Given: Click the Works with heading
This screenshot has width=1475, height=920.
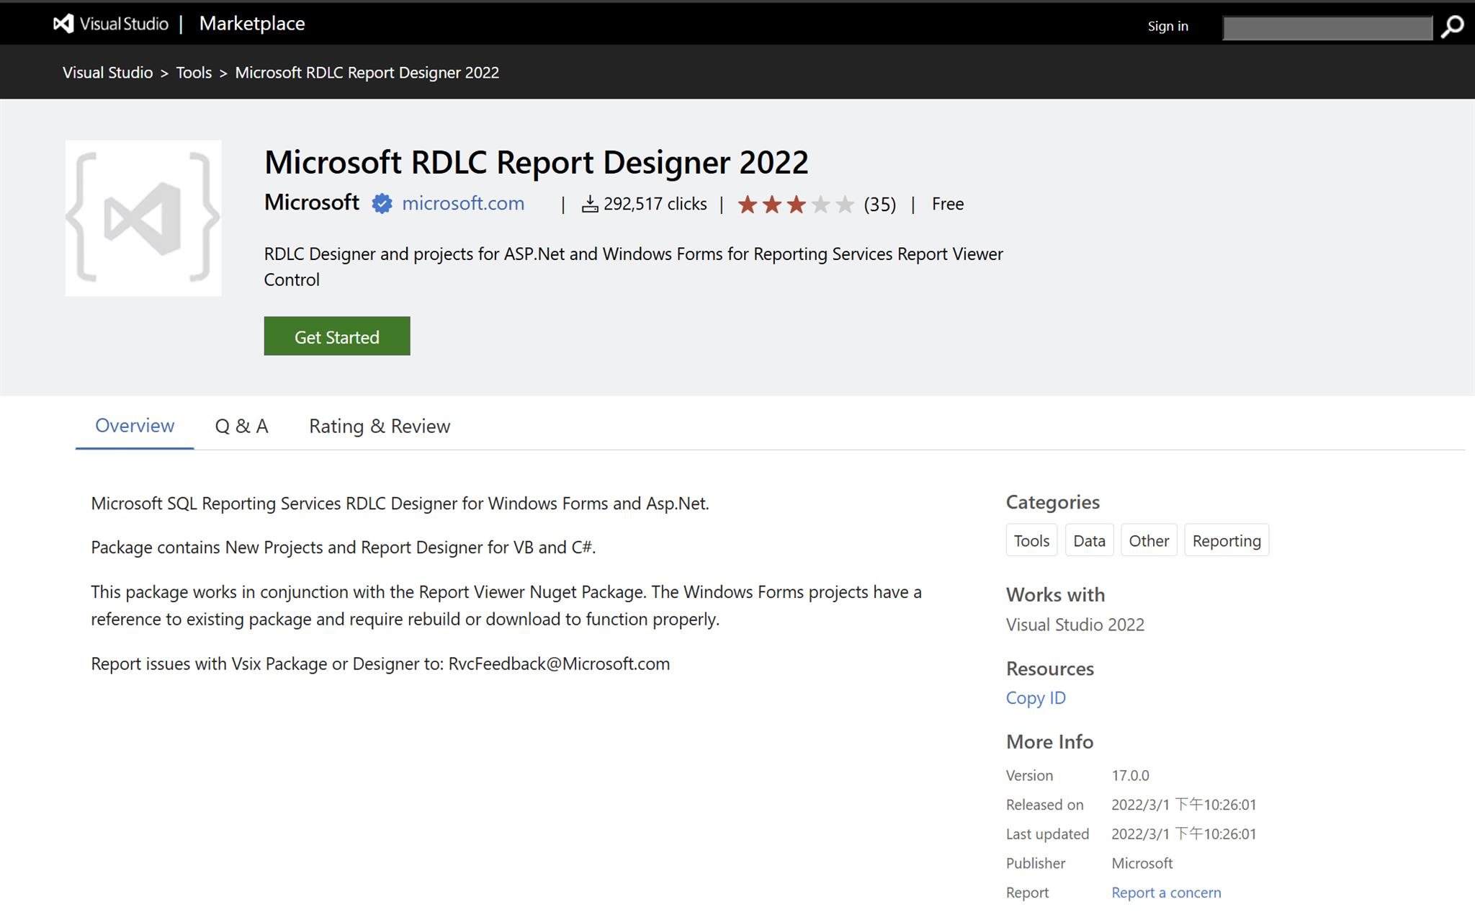Looking at the screenshot, I should 1055,595.
